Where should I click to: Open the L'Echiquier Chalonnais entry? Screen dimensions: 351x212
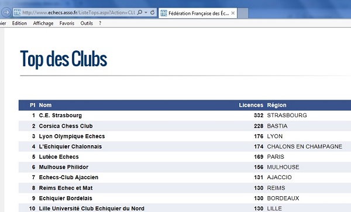tap(70, 146)
